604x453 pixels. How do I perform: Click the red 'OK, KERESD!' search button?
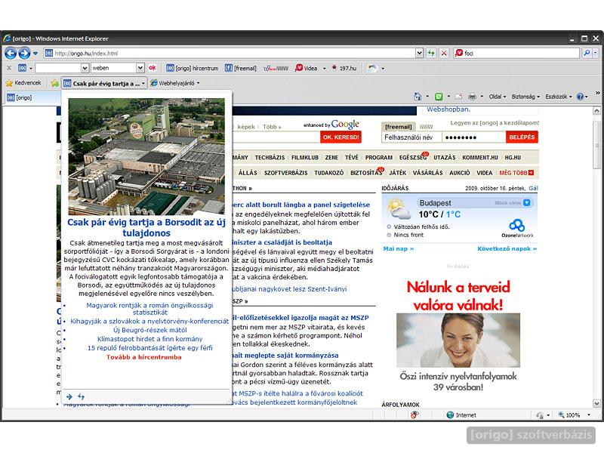tap(341, 137)
